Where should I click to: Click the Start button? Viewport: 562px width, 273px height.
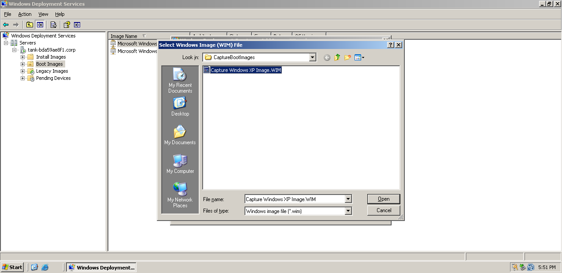coord(12,267)
